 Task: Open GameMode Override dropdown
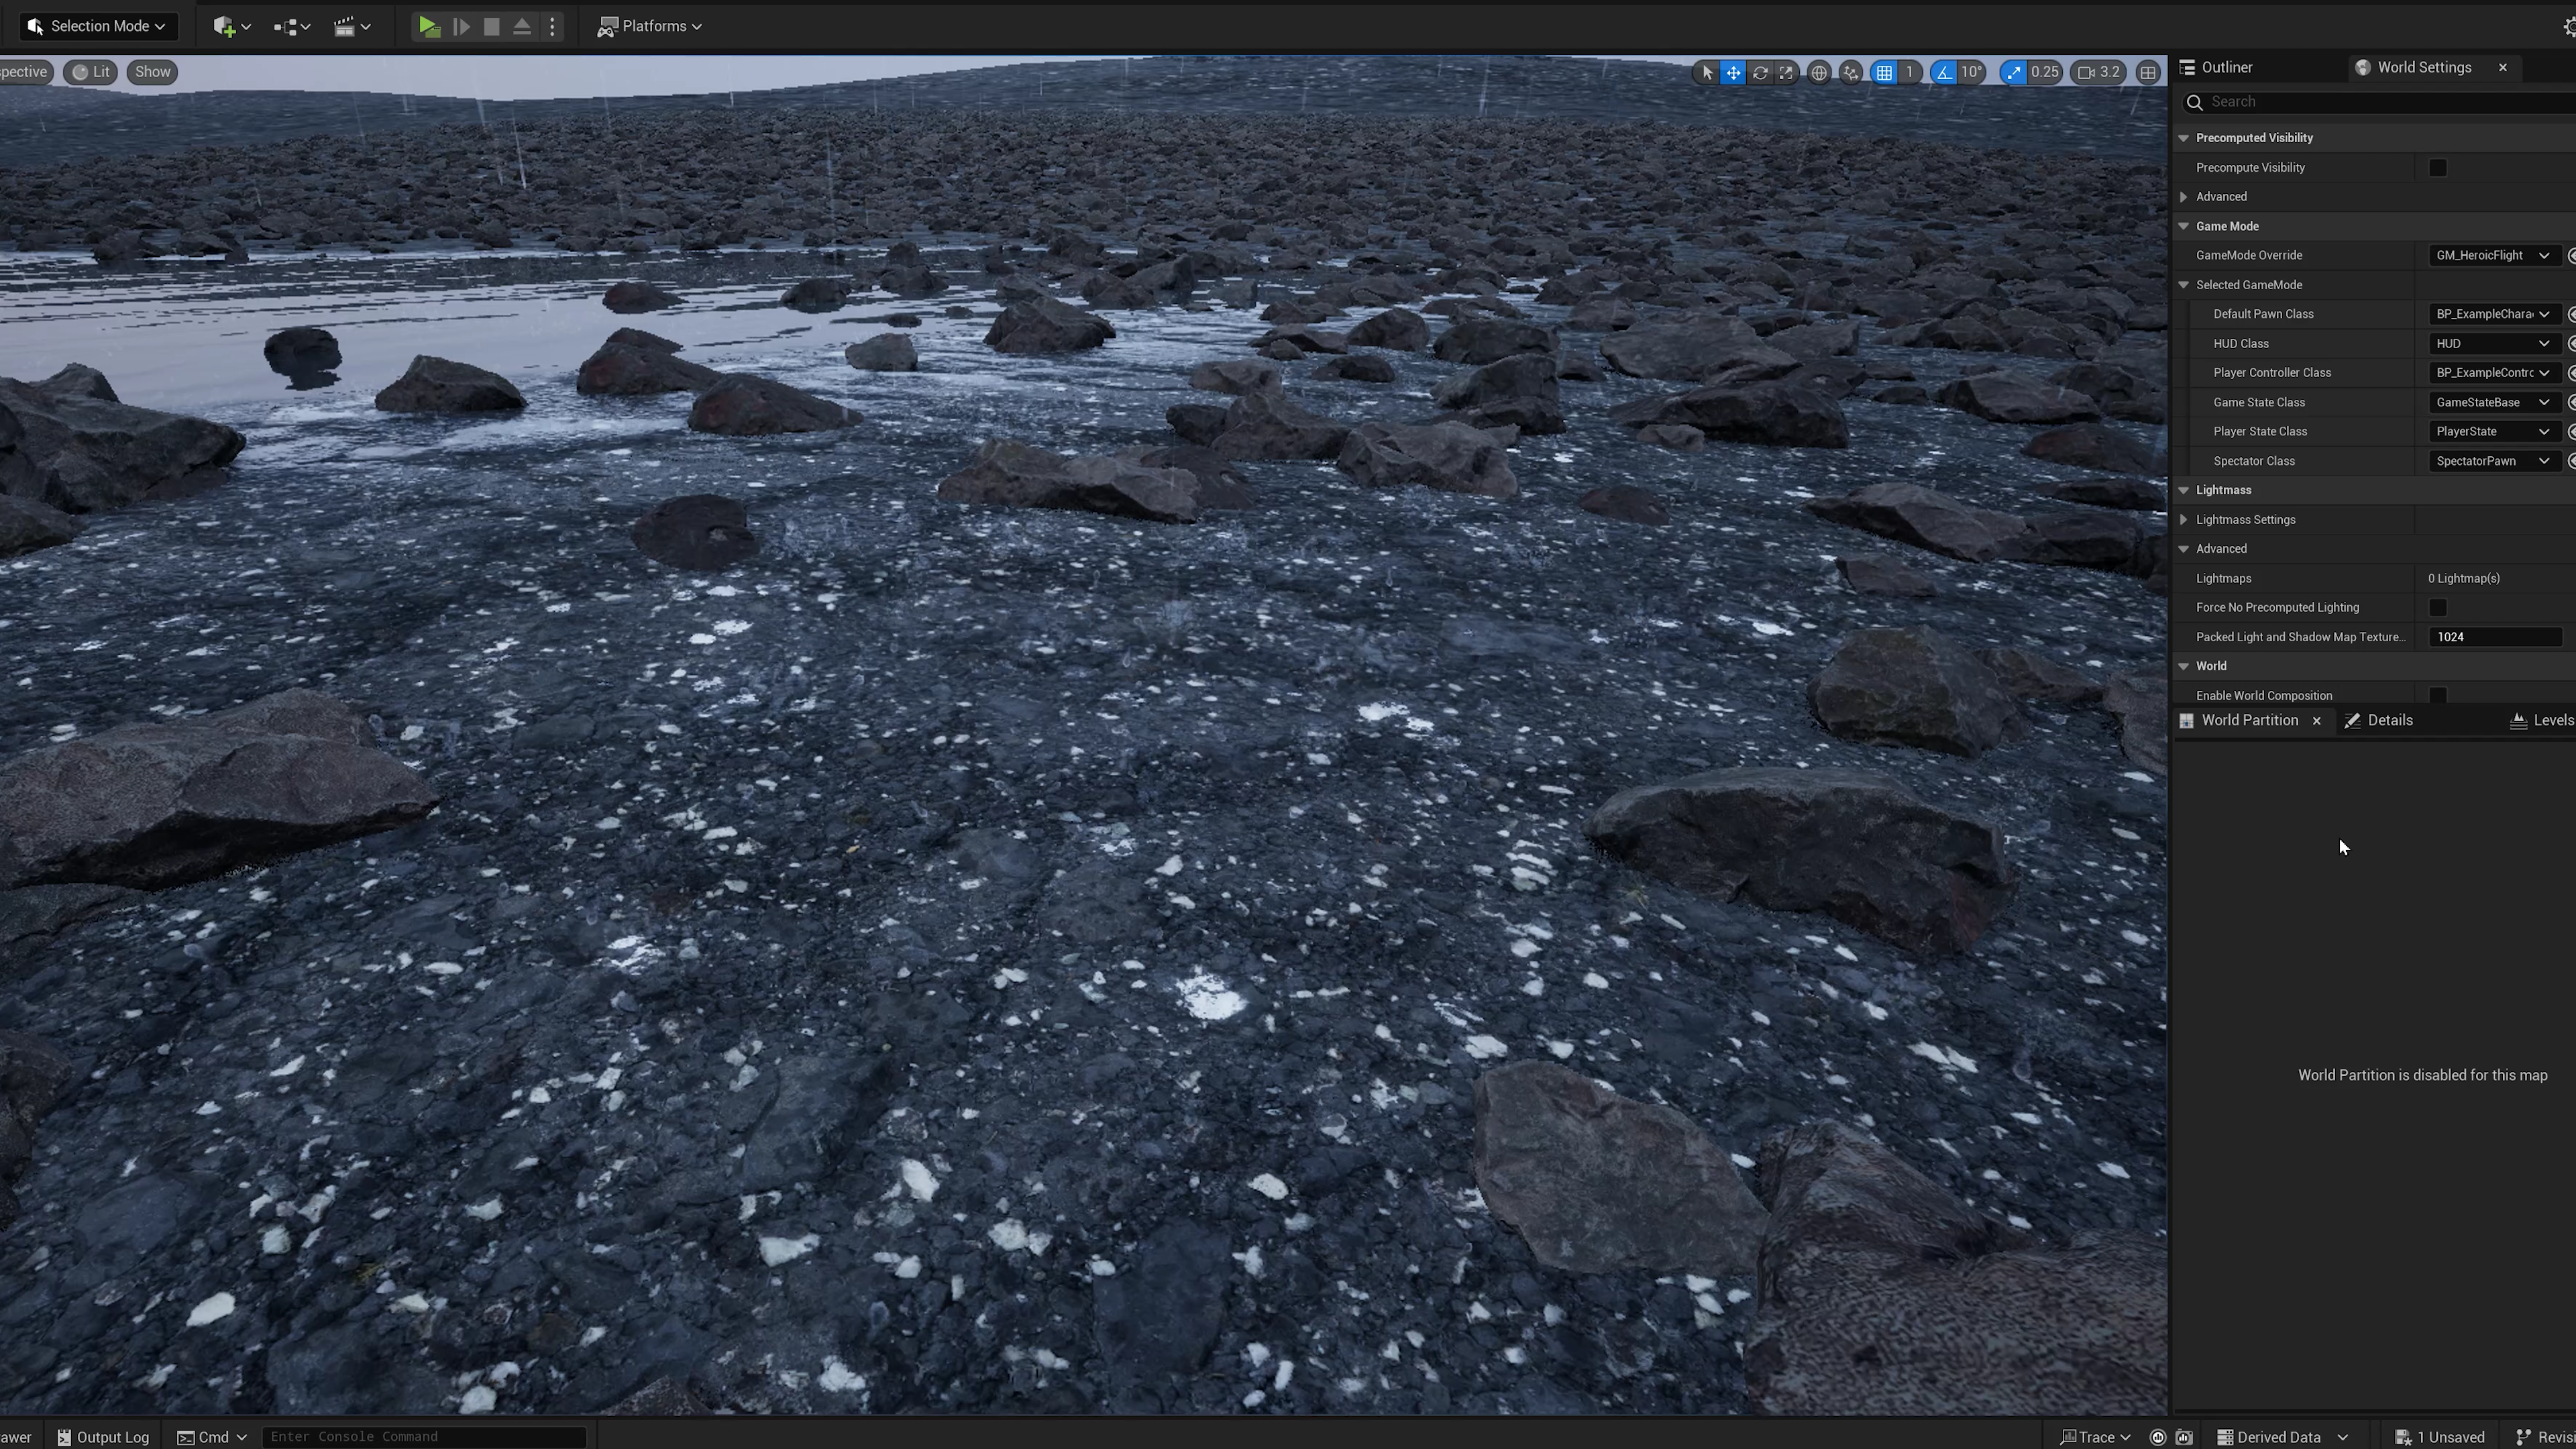(x=2493, y=256)
